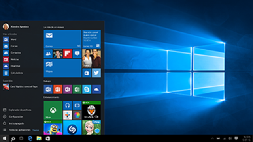Image resolution: width=253 pixels, height=142 pixels.
Task: Open File Explorer folder icon on taskbar
Action: point(39,138)
